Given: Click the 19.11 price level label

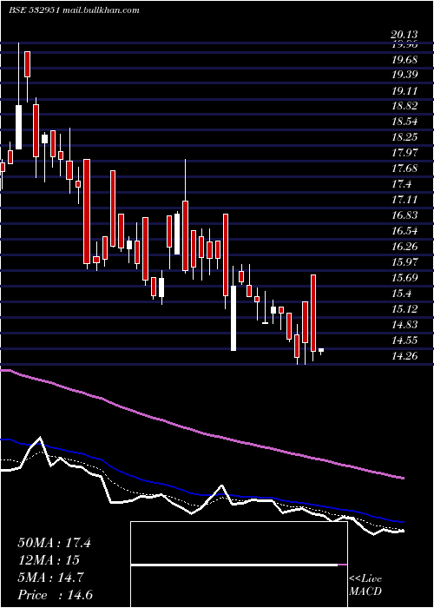Looking at the screenshot, I should [x=405, y=90].
